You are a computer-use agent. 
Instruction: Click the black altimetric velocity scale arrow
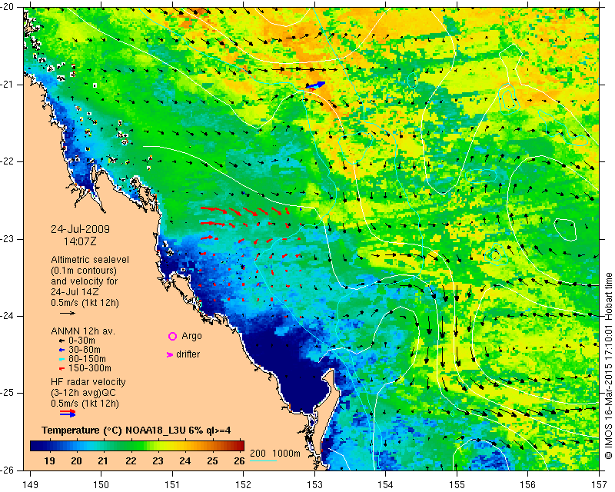point(68,313)
